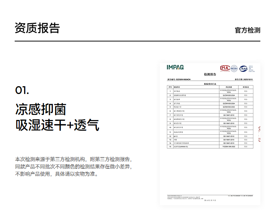This screenshot has height=218, width=275.
Task: Click the report number SZ250910604CN
Action: tap(183, 80)
